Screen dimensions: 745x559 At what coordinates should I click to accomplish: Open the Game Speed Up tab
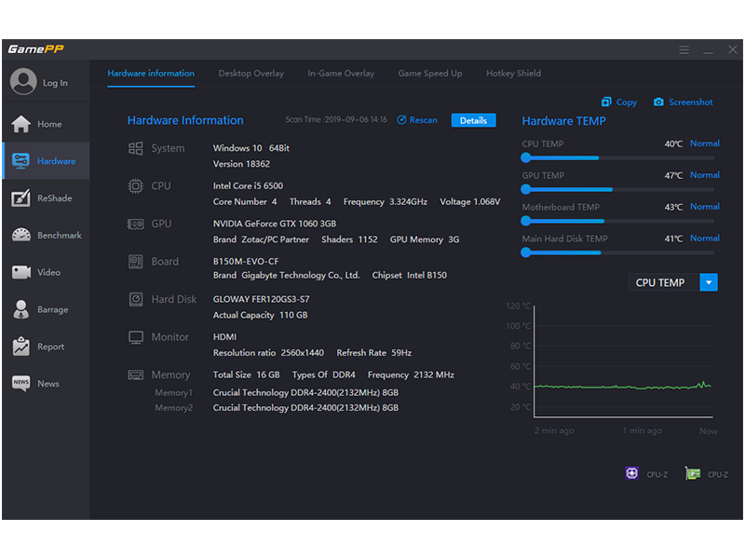[430, 74]
